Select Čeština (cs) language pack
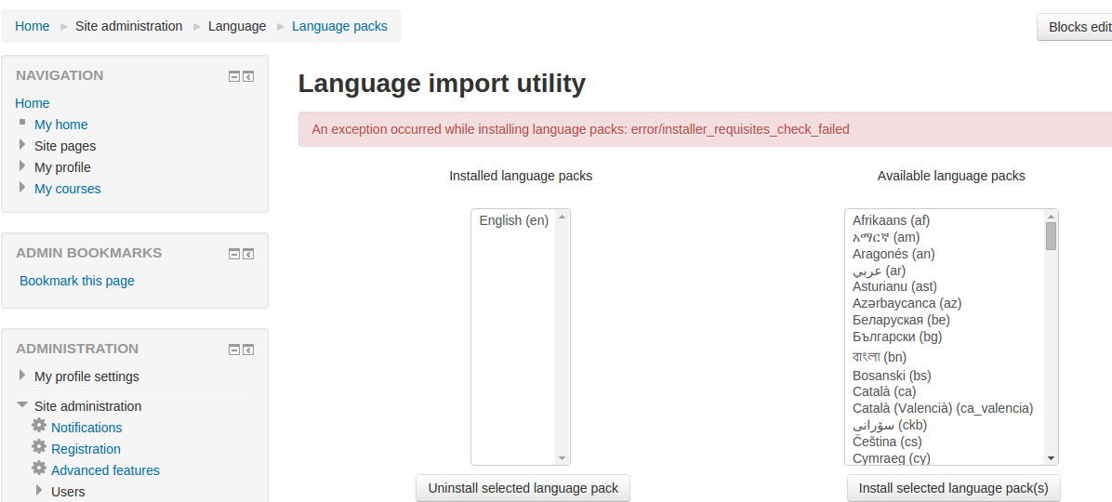This screenshot has height=502, width=1112. [x=886, y=442]
